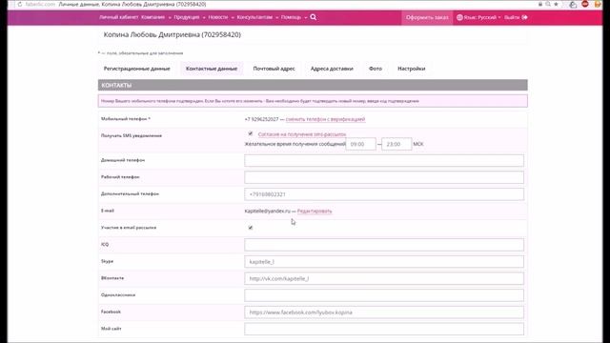The image size is (610, 343).
Task: Focus the ICQ input field
Action: pyautogui.click(x=384, y=245)
